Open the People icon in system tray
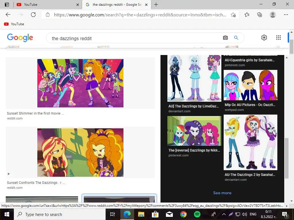The width and height of the screenshot is (294, 220). 214,214
